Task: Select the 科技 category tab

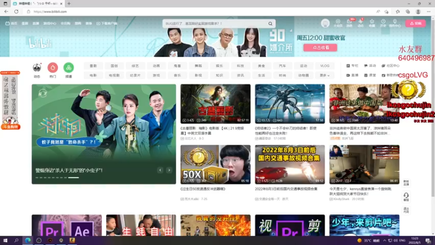Action: point(240,66)
